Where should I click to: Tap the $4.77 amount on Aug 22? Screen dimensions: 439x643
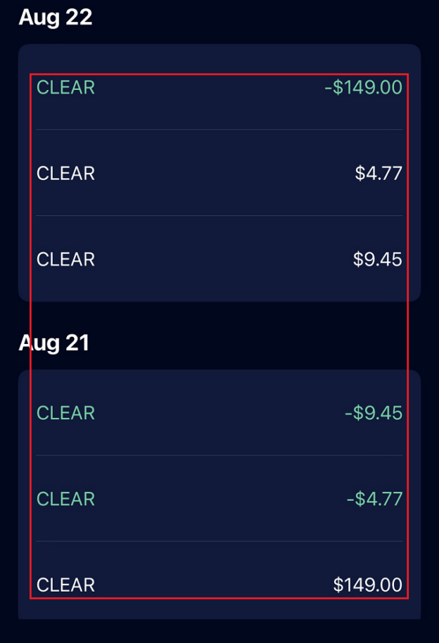click(378, 174)
